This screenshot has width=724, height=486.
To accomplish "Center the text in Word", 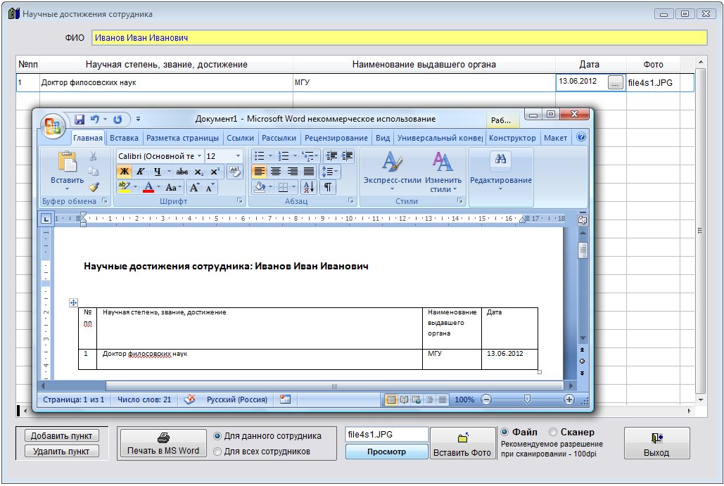I will (276, 172).
